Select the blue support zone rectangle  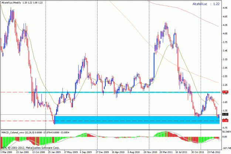tap(137, 120)
